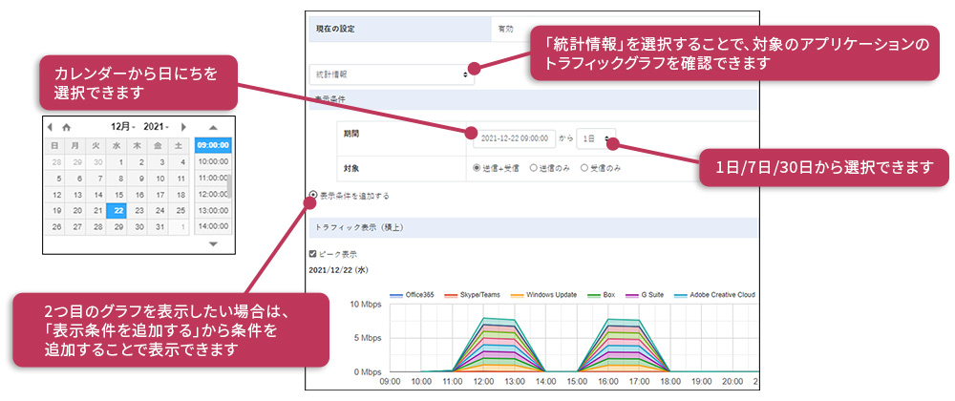The height and width of the screenshot is (401, 955).
Task: Go to previous month in calendar
Action: click(x=50, y=127)
